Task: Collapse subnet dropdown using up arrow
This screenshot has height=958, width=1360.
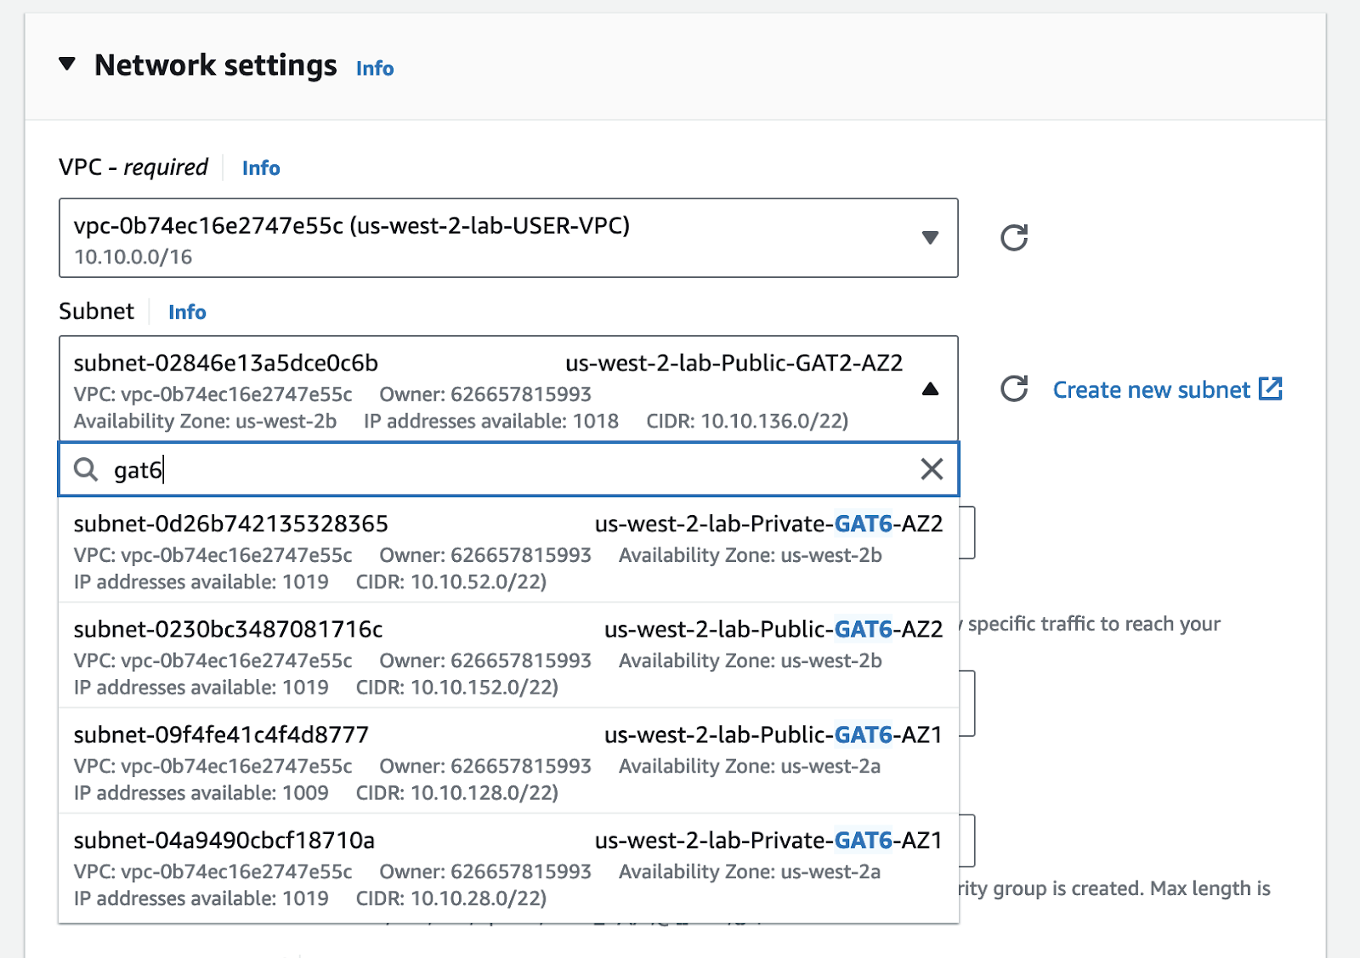Action: click(930, 389)
